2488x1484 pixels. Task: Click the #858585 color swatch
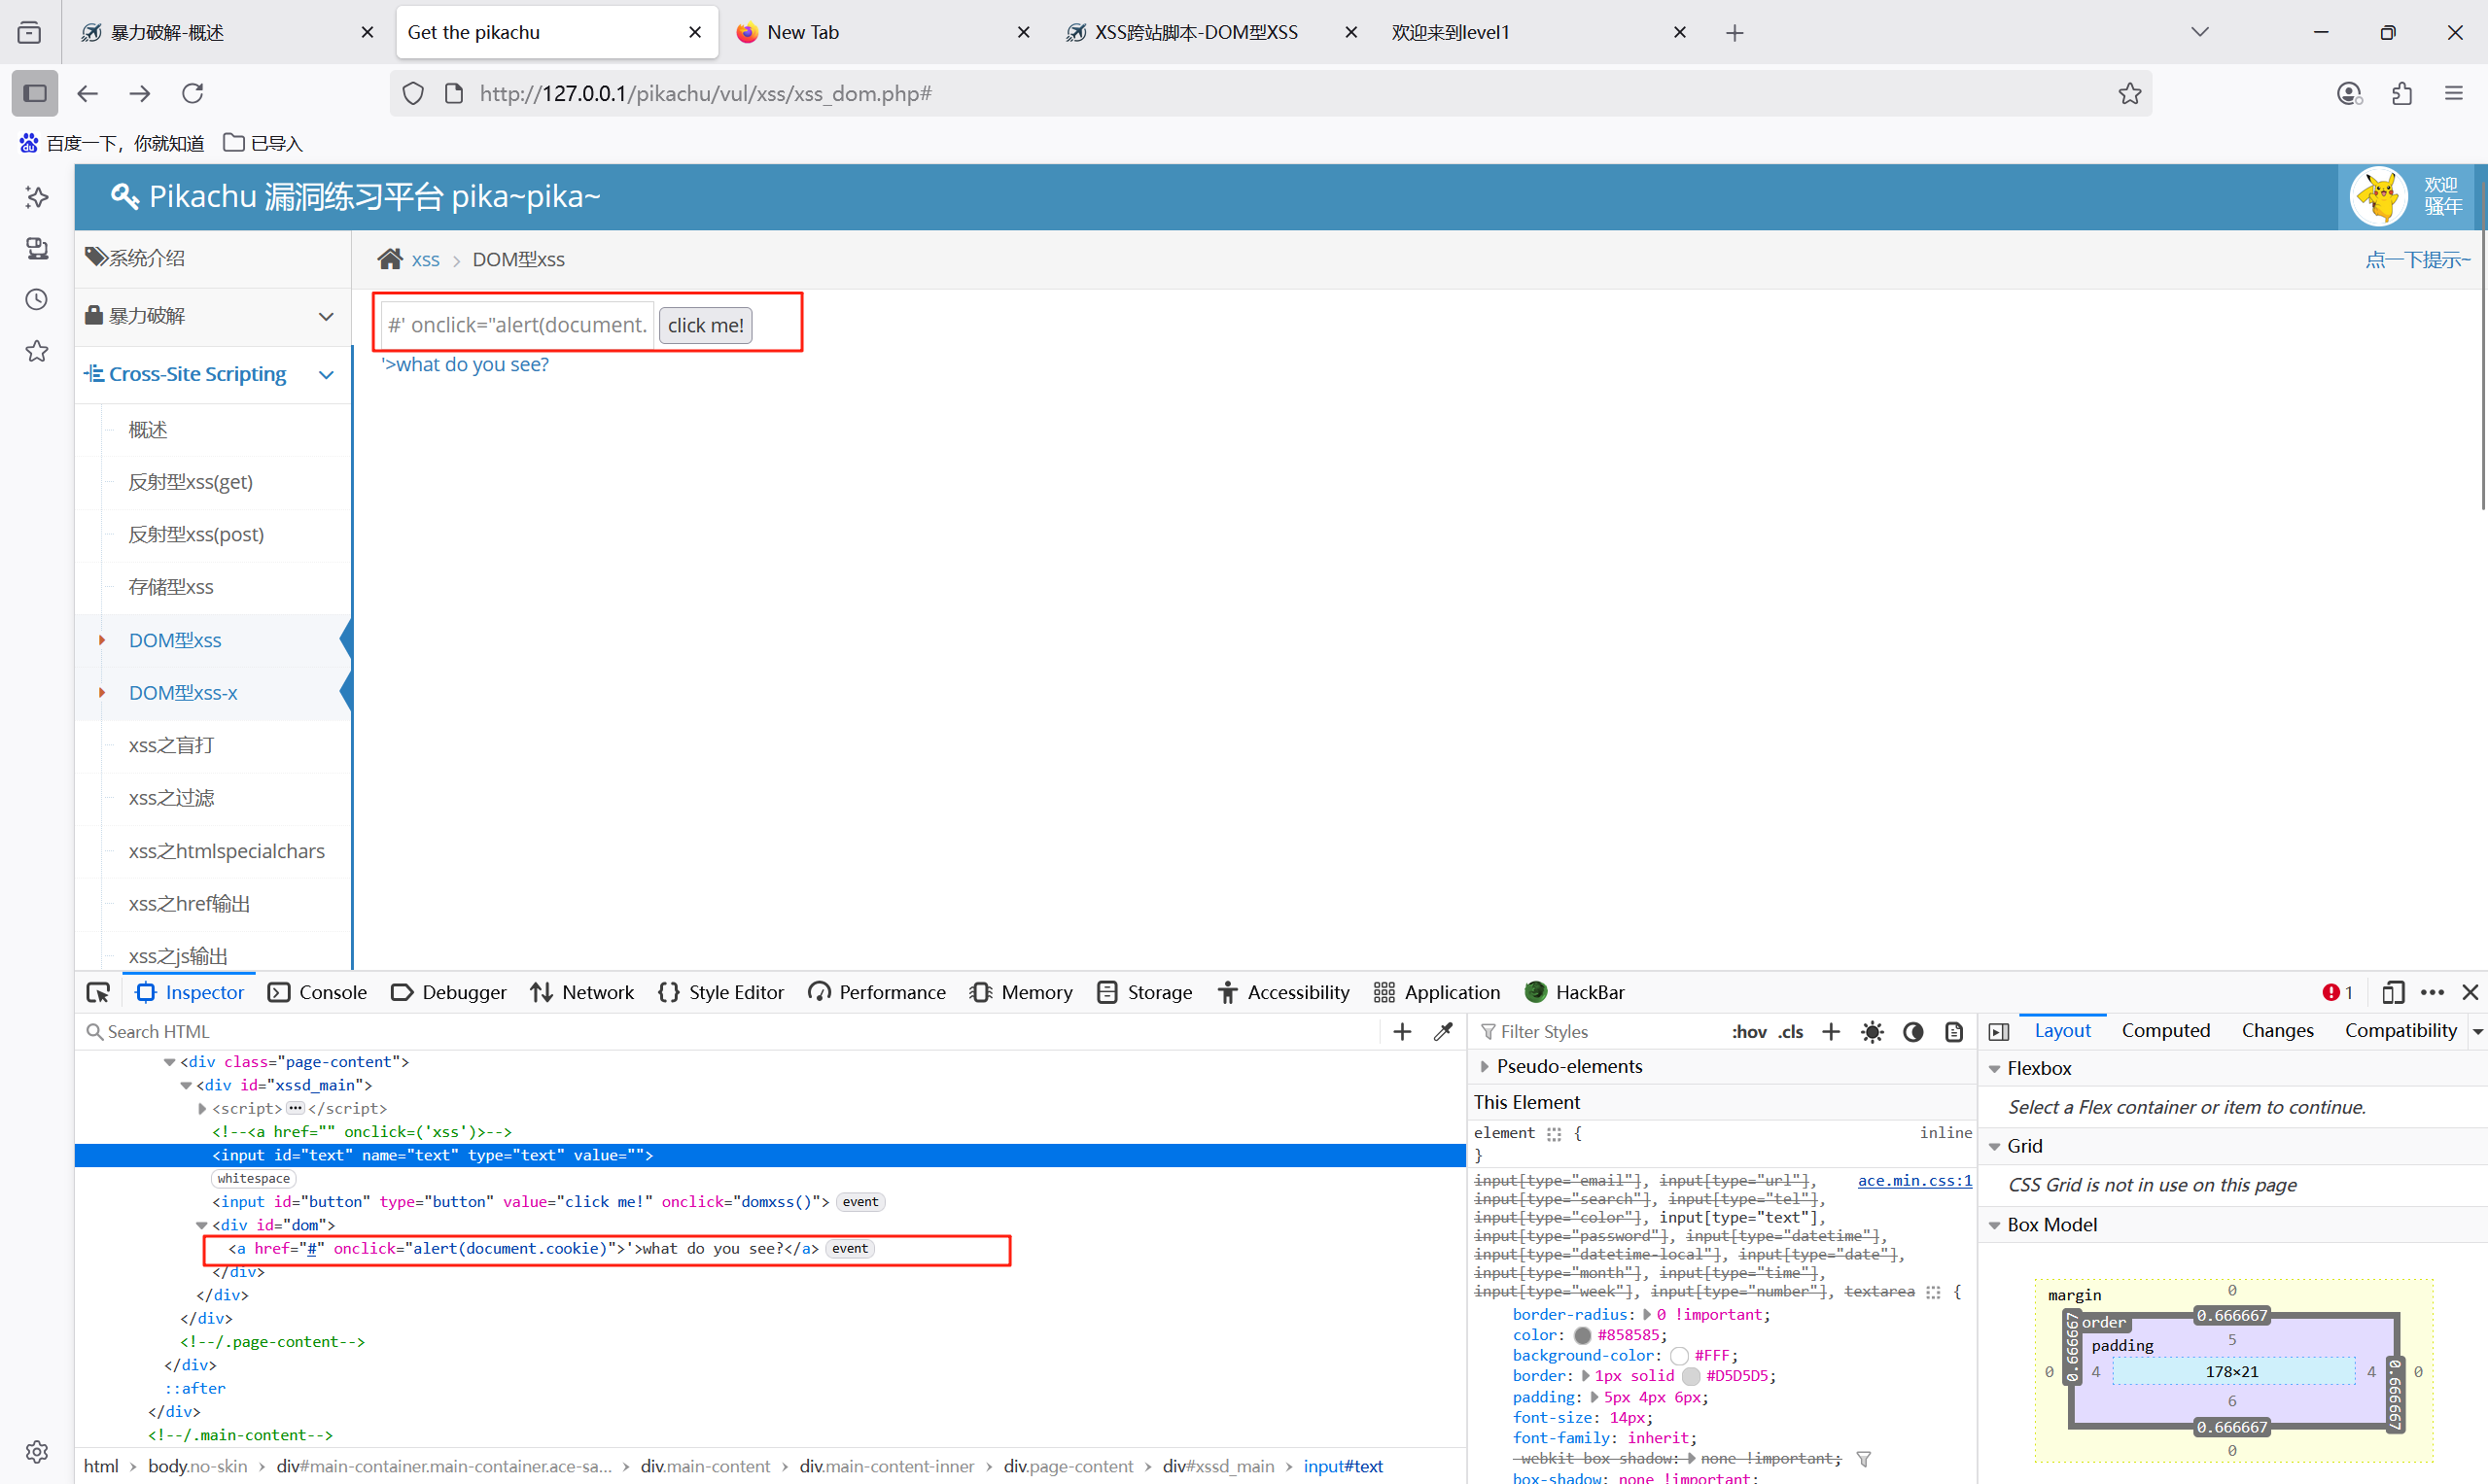(1583, 1335)
